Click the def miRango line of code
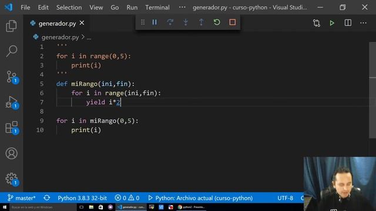376x211 pixels. point(95,84)
